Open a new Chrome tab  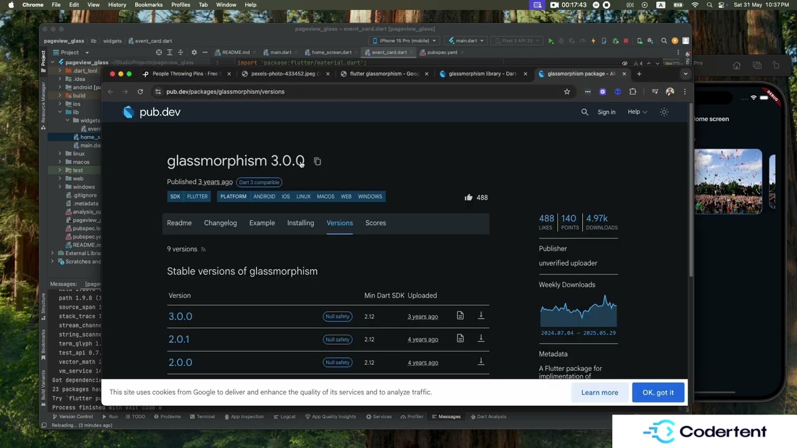[x=639, y=74]
